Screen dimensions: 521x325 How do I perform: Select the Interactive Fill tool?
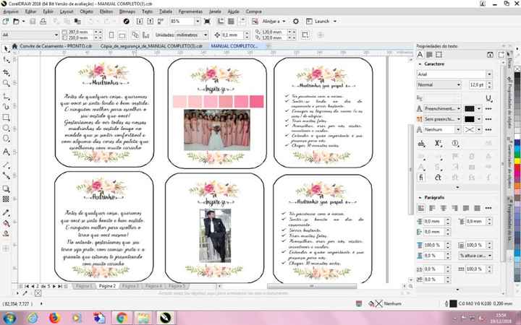[6, 223]
